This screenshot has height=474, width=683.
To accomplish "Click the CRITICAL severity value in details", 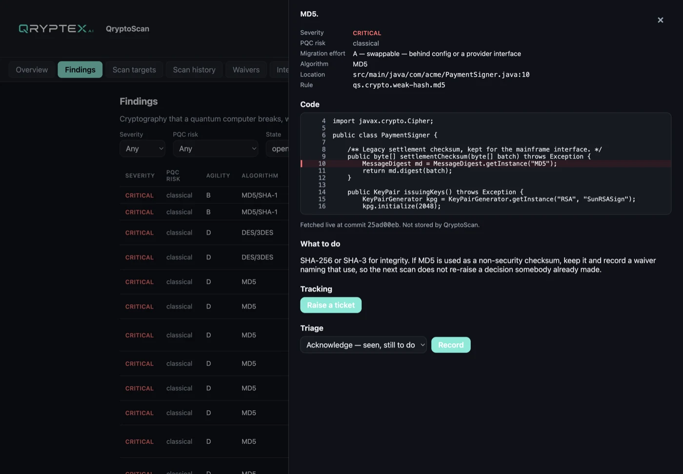I will (367, 33).
